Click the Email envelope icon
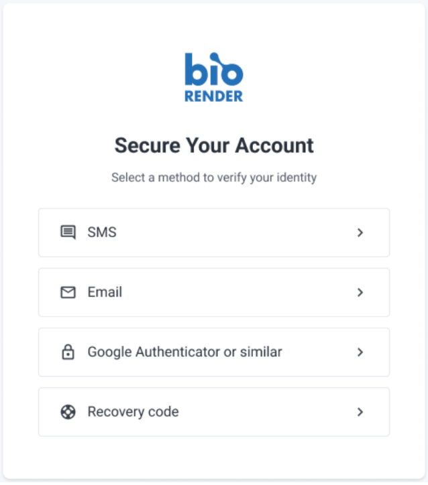 [x=68, y=292]
